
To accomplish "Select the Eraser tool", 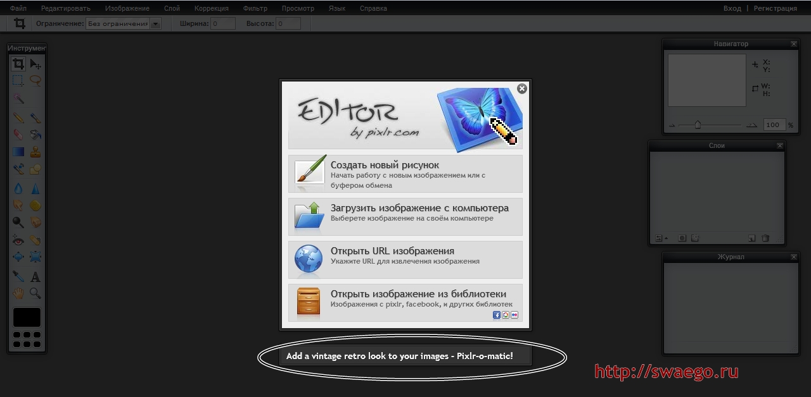I will point(18,135).
